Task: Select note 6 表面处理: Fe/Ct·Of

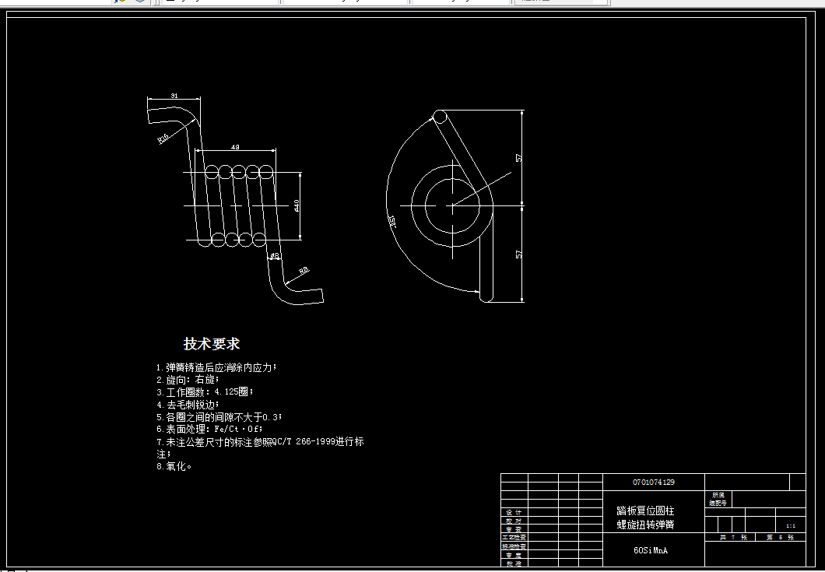Action: [x=209, y=429]
